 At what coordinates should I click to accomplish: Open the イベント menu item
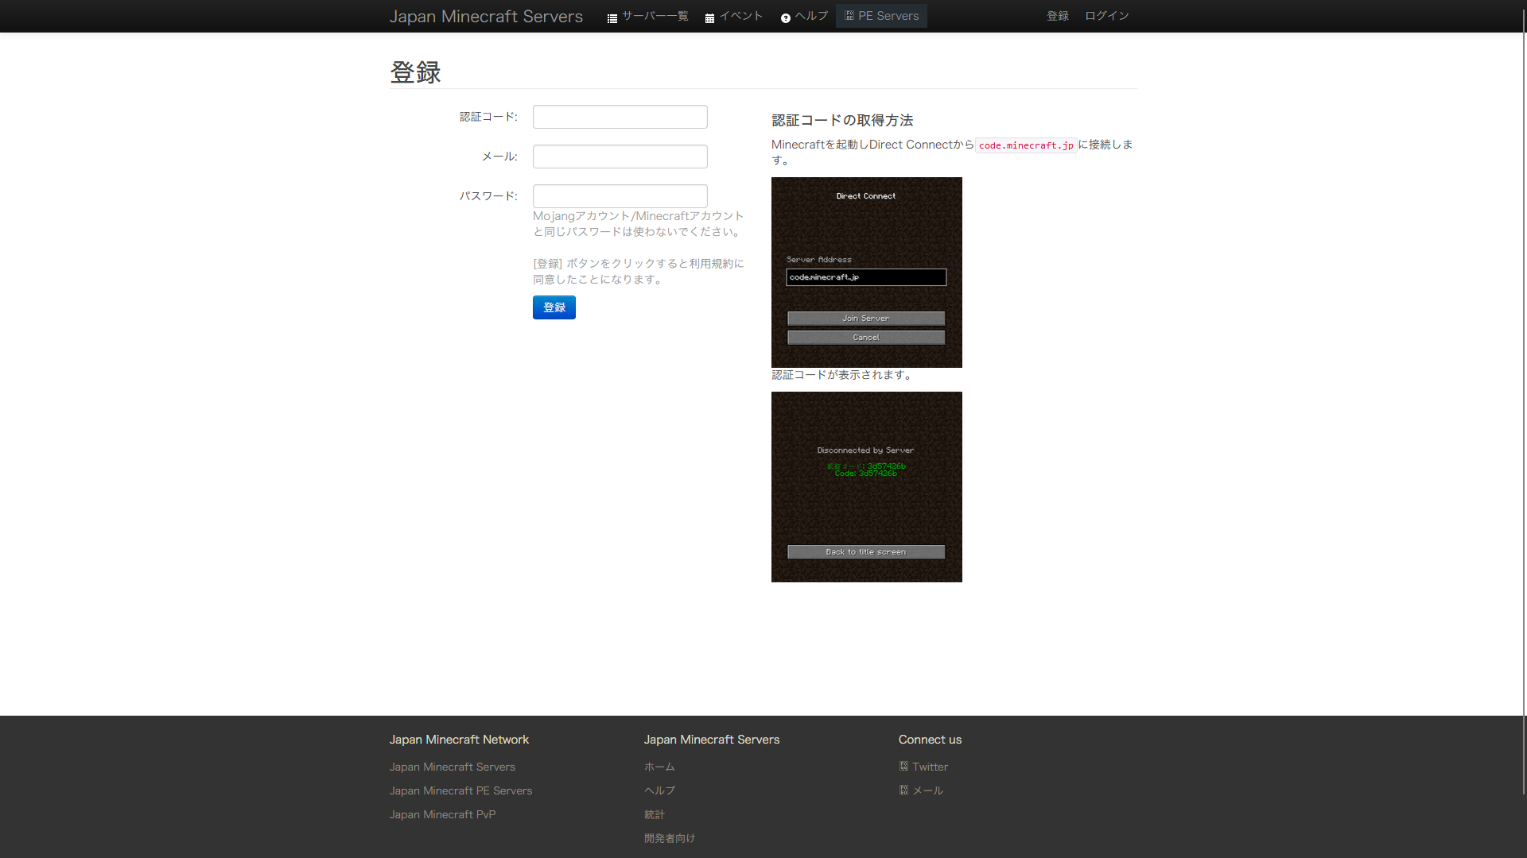point(740,16)
